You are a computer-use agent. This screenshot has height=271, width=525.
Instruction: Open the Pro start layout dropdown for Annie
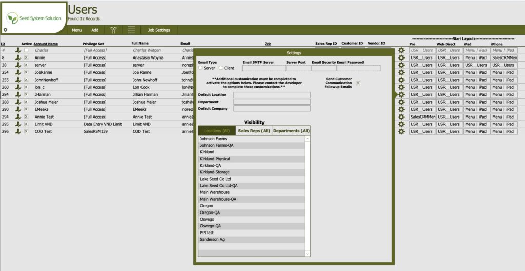point(422,58)
